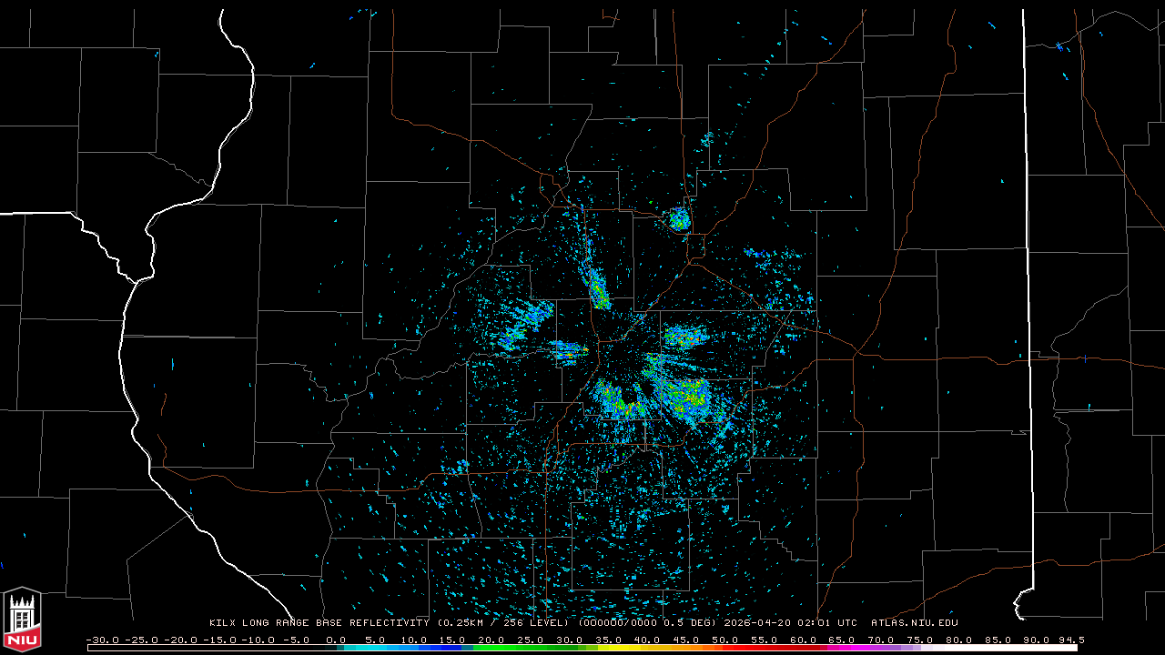
Task: Click the blue 15.0 segment on color scale
Action: coord(453,648)
